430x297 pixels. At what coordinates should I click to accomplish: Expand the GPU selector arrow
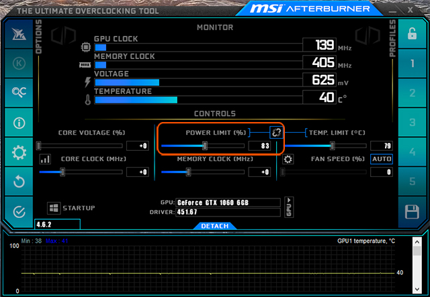point(289,207)
